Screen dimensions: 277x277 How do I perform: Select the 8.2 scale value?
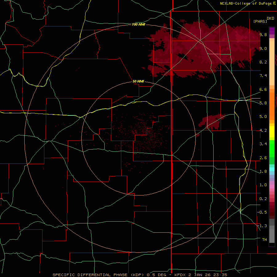coord(263,62)
